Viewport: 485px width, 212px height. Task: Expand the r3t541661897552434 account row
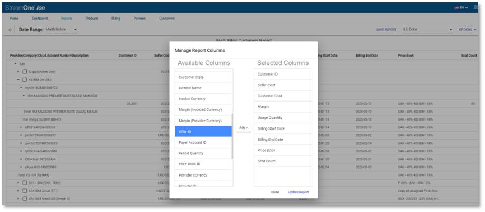point(21,159)
